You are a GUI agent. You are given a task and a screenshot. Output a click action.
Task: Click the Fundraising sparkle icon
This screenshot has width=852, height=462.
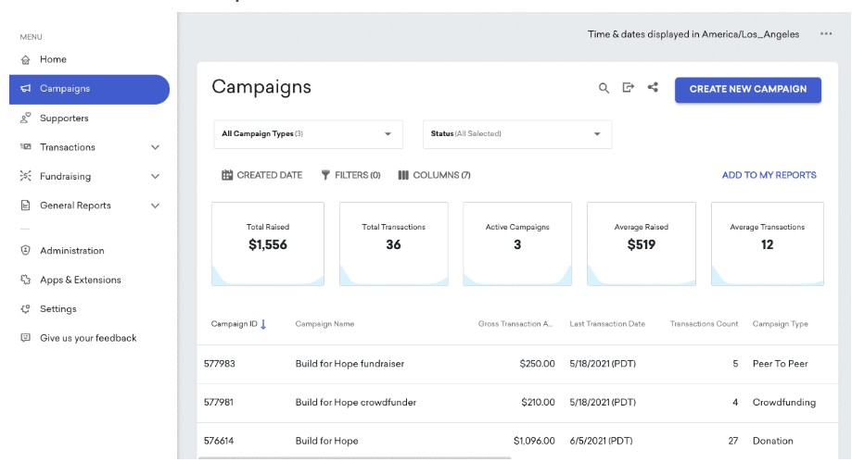tap(26, 176)
